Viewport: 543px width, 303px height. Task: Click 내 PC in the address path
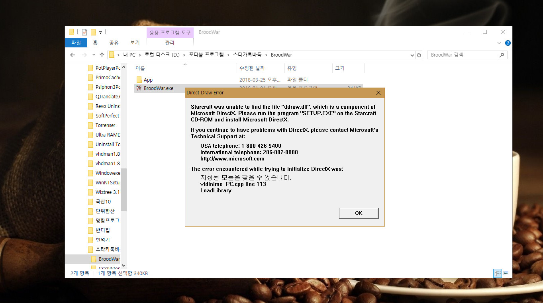coord(129,55)
